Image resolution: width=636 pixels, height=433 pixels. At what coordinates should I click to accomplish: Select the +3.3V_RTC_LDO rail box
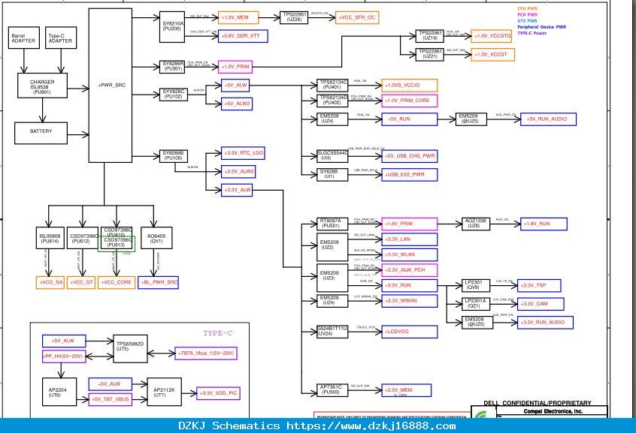pos(243,153)
